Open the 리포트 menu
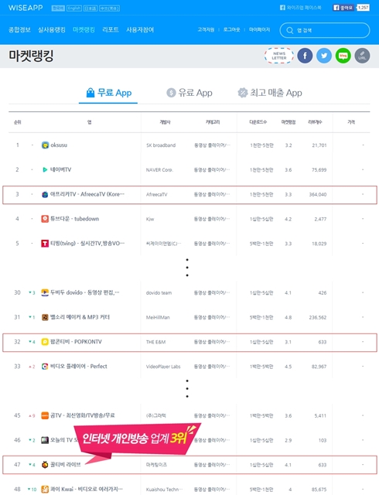This screenshot has height=495, width=379. (111, 29)
